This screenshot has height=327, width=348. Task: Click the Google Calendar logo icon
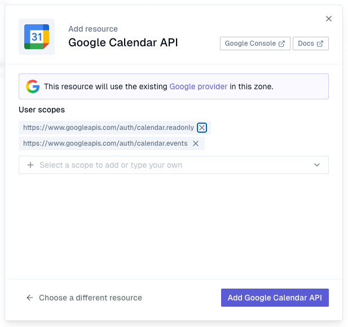[37, 37]
